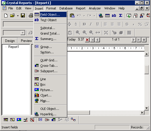
Task: Click the Open file folder icon
Action: [x=13, y=15]
